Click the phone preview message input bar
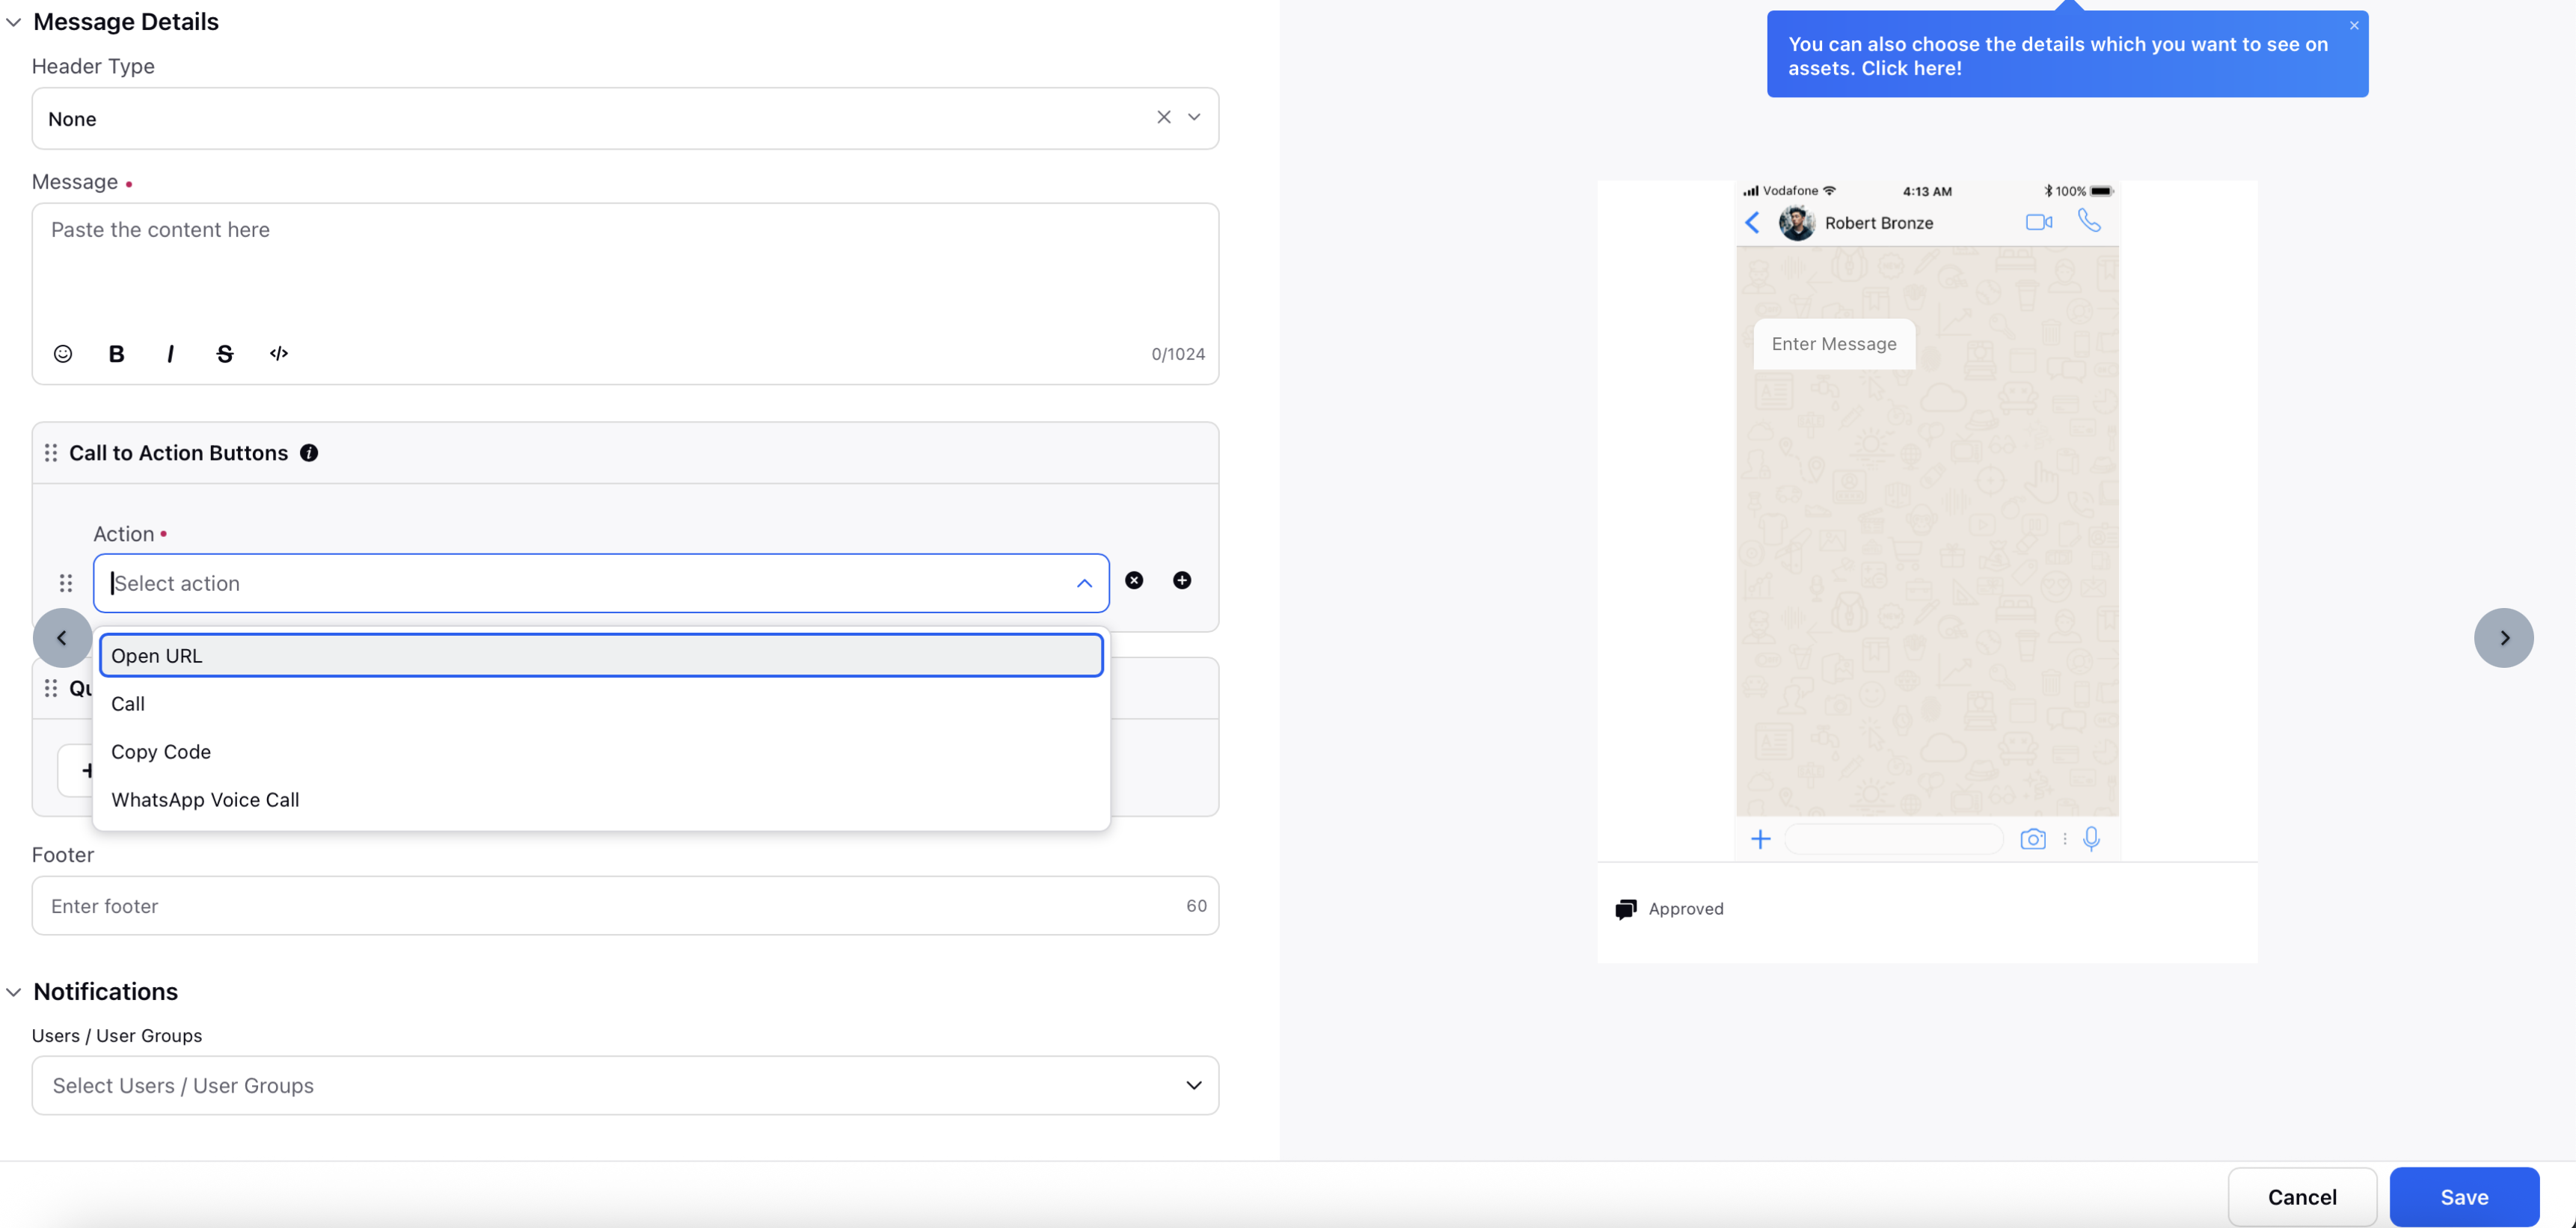Image resolution: width=2576 pixels, height=1228 pixels. 1894,840
